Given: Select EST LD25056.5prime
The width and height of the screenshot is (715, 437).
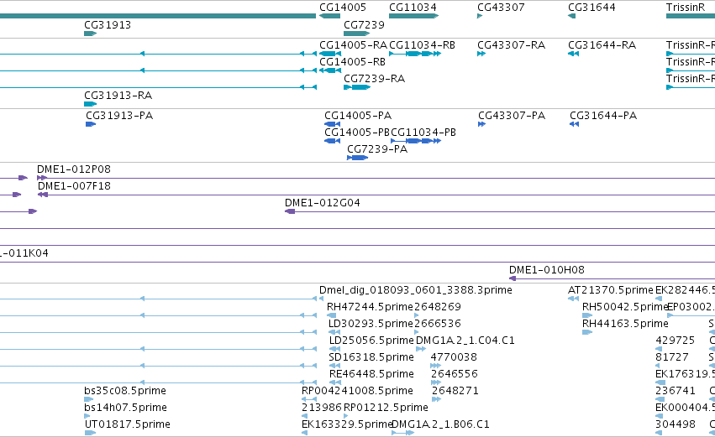Looking at the screenshot, I should (334, 349).
